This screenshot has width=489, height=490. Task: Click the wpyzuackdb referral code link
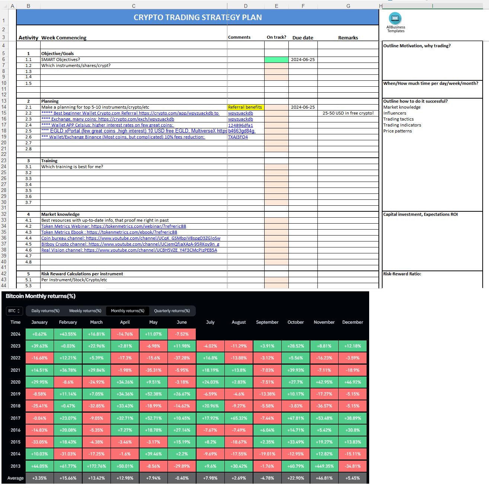pyautogui.click(x=240, y=113)
